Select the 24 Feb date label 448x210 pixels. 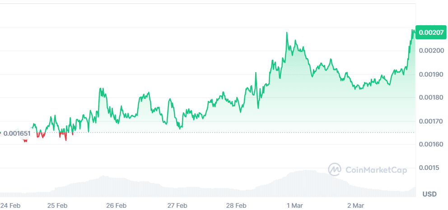[x=11, y=205]
